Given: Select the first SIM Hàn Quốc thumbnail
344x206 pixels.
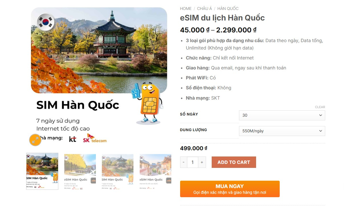Looking at the screenshot, I should tap(42, 171).
